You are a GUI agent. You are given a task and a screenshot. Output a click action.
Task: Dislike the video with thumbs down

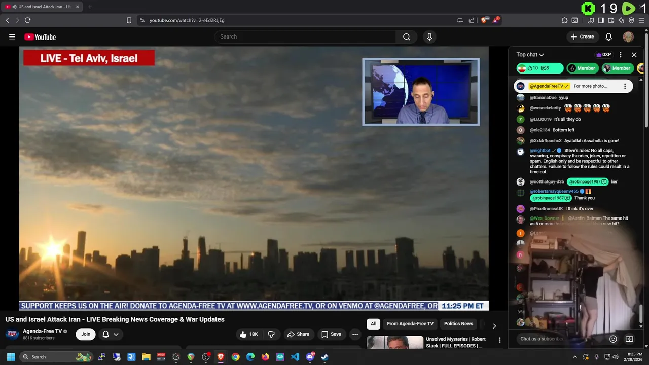(x=271, y=334)
